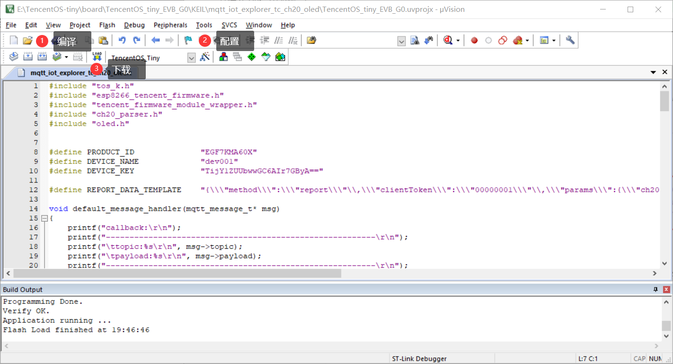Open a file using the folder icon

coord(27,41)
